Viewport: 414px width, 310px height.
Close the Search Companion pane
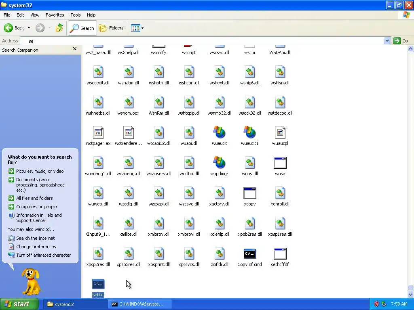pyautogui.click(x=75, y=49)
